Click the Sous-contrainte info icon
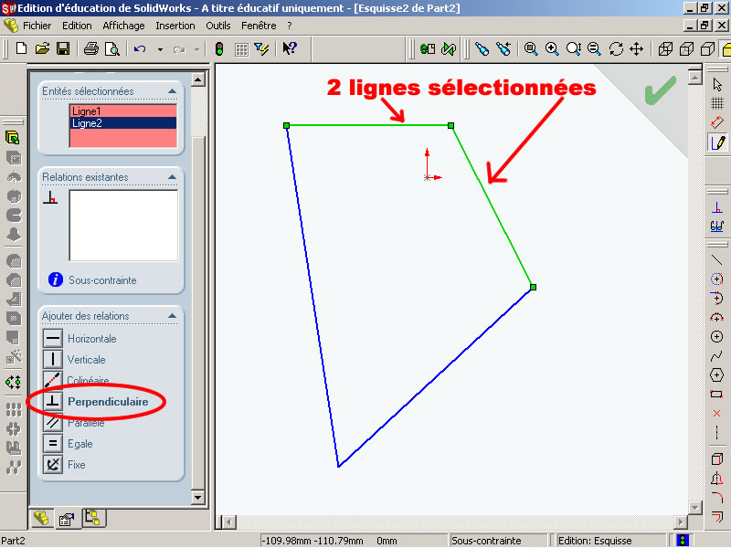The height and width of the screenshot is (548, 731). click(x=56, y=279)
